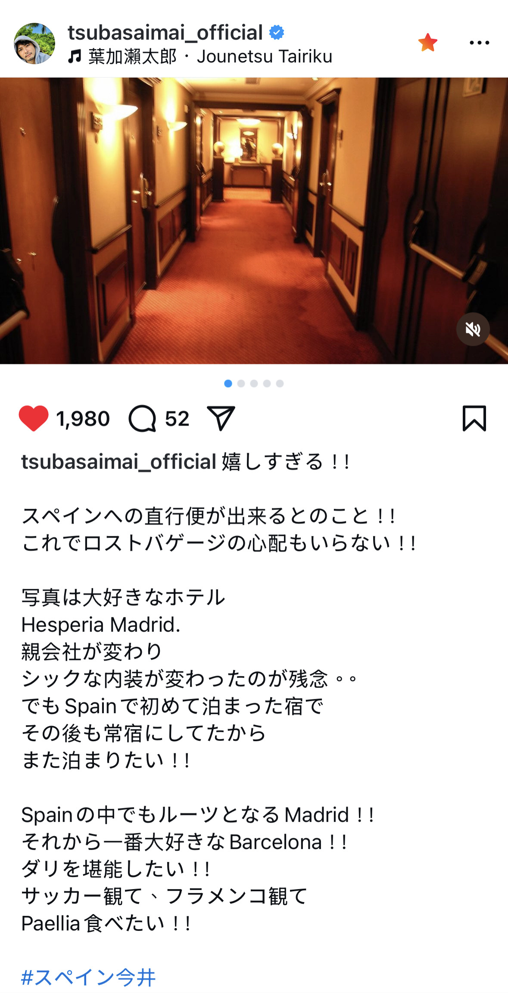Image resolution: width=508 pixels, height=993 pixels.
Task: View the 52 comments count
Action: (177, 419)
